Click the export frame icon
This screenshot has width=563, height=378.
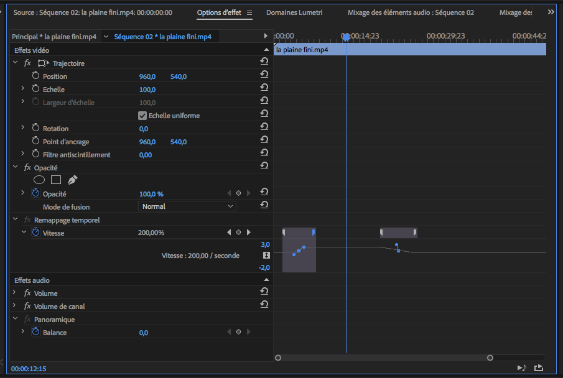point(539,367)
